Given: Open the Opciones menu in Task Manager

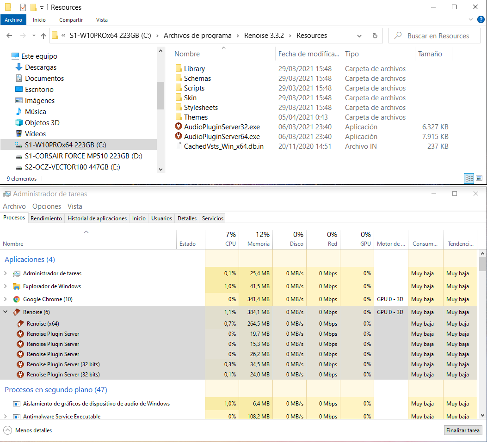Looking at the screenshot, I should pos(47,206).
